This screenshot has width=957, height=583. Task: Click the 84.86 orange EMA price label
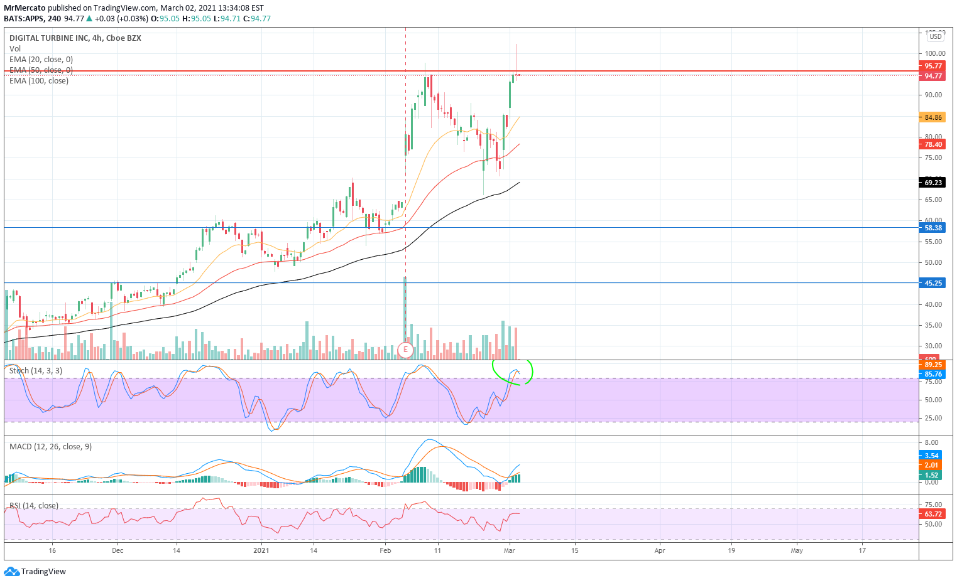(933, 117)
